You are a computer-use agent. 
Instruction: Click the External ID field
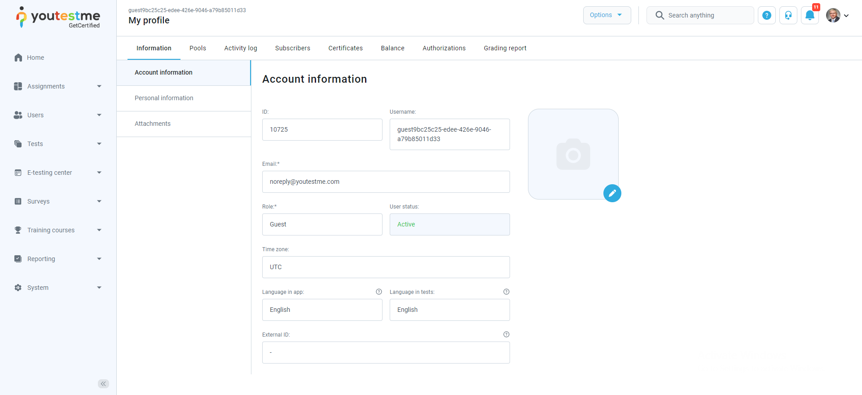tap(386, 352)
